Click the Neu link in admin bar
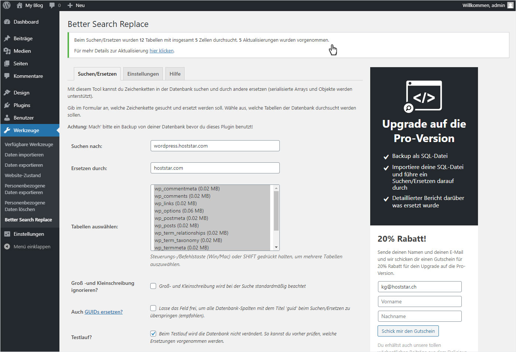The height and width of the screenshot is (352, 516). tap(80, 6)
